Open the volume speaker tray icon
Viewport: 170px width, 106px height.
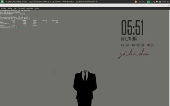(x=157, y=2)
